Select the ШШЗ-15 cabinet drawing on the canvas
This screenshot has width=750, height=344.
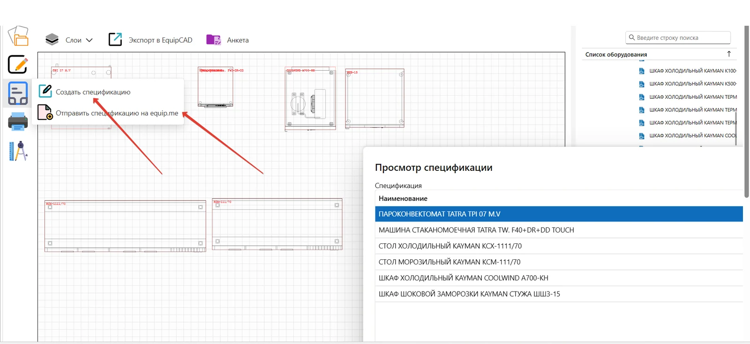375,98
